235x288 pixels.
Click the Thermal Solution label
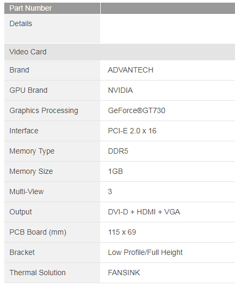37,273
